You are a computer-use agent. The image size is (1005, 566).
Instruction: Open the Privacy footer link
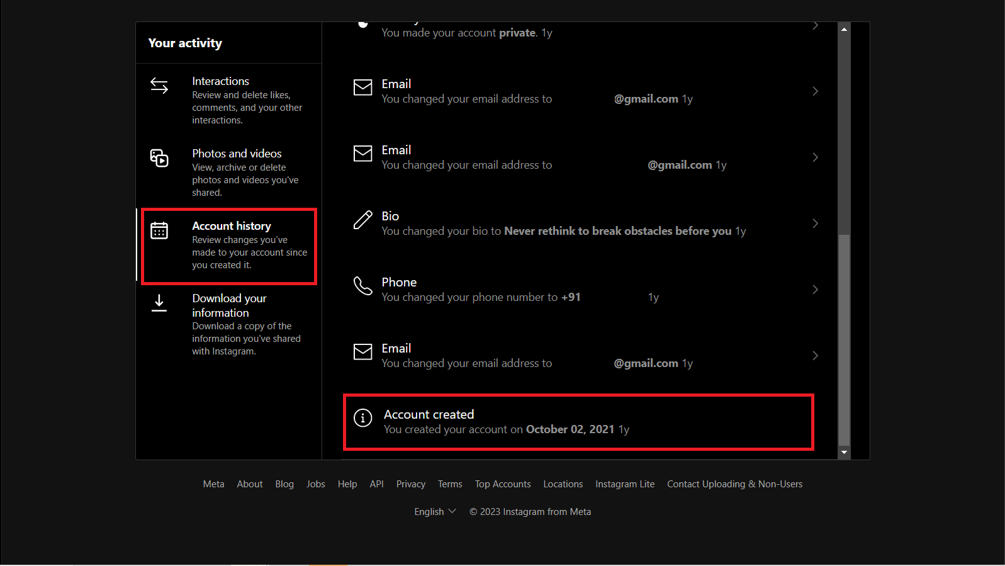pos(411,484)
